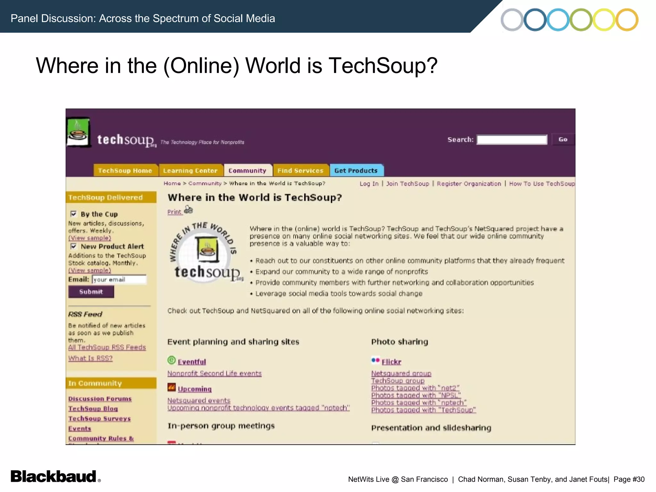
Task: Click the What Is RSS? link
Action: click(90, 358)
